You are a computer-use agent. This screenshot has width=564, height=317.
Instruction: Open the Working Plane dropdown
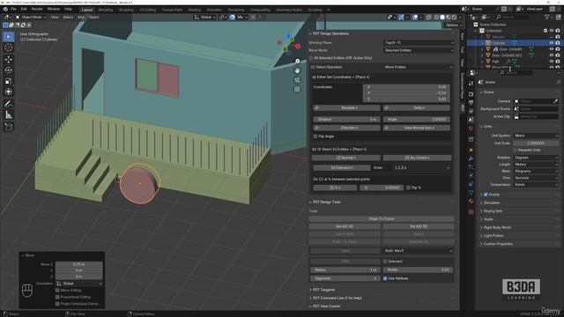point(419,42)
